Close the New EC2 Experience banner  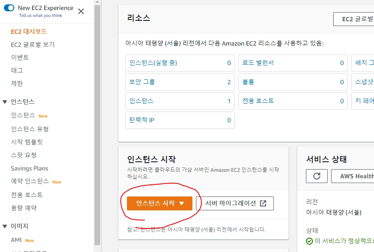tap(81, 11)
